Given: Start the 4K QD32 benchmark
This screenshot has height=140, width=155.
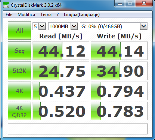Looking at the screenshot, I should 19,111.
